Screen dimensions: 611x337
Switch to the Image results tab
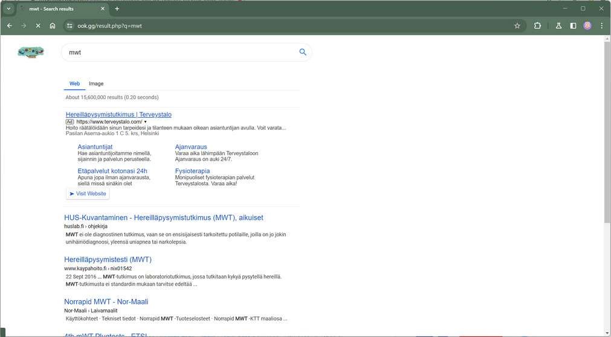coord(96,83)
